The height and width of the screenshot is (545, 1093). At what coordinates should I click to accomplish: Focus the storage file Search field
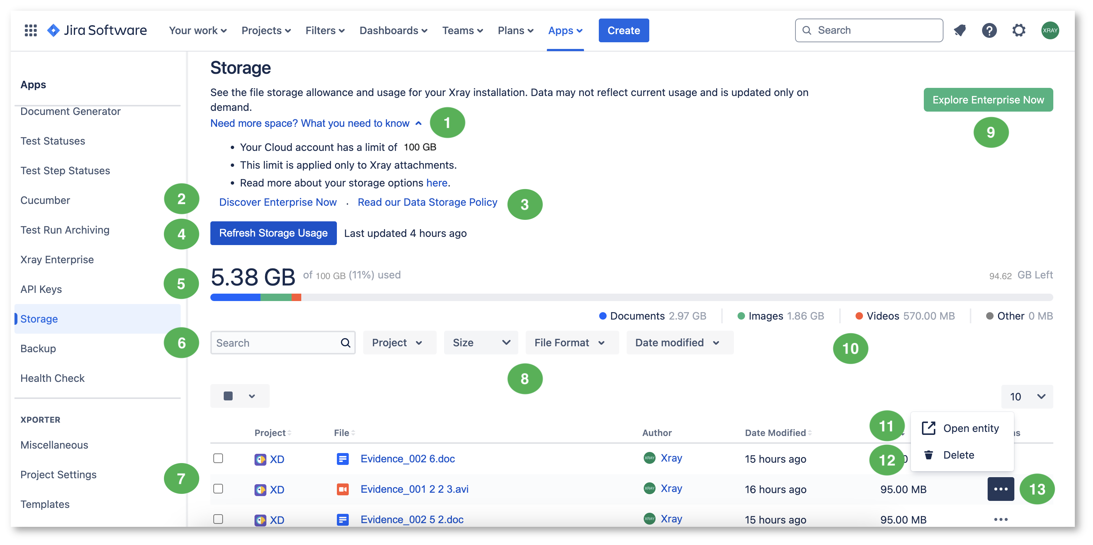(283, 343)
